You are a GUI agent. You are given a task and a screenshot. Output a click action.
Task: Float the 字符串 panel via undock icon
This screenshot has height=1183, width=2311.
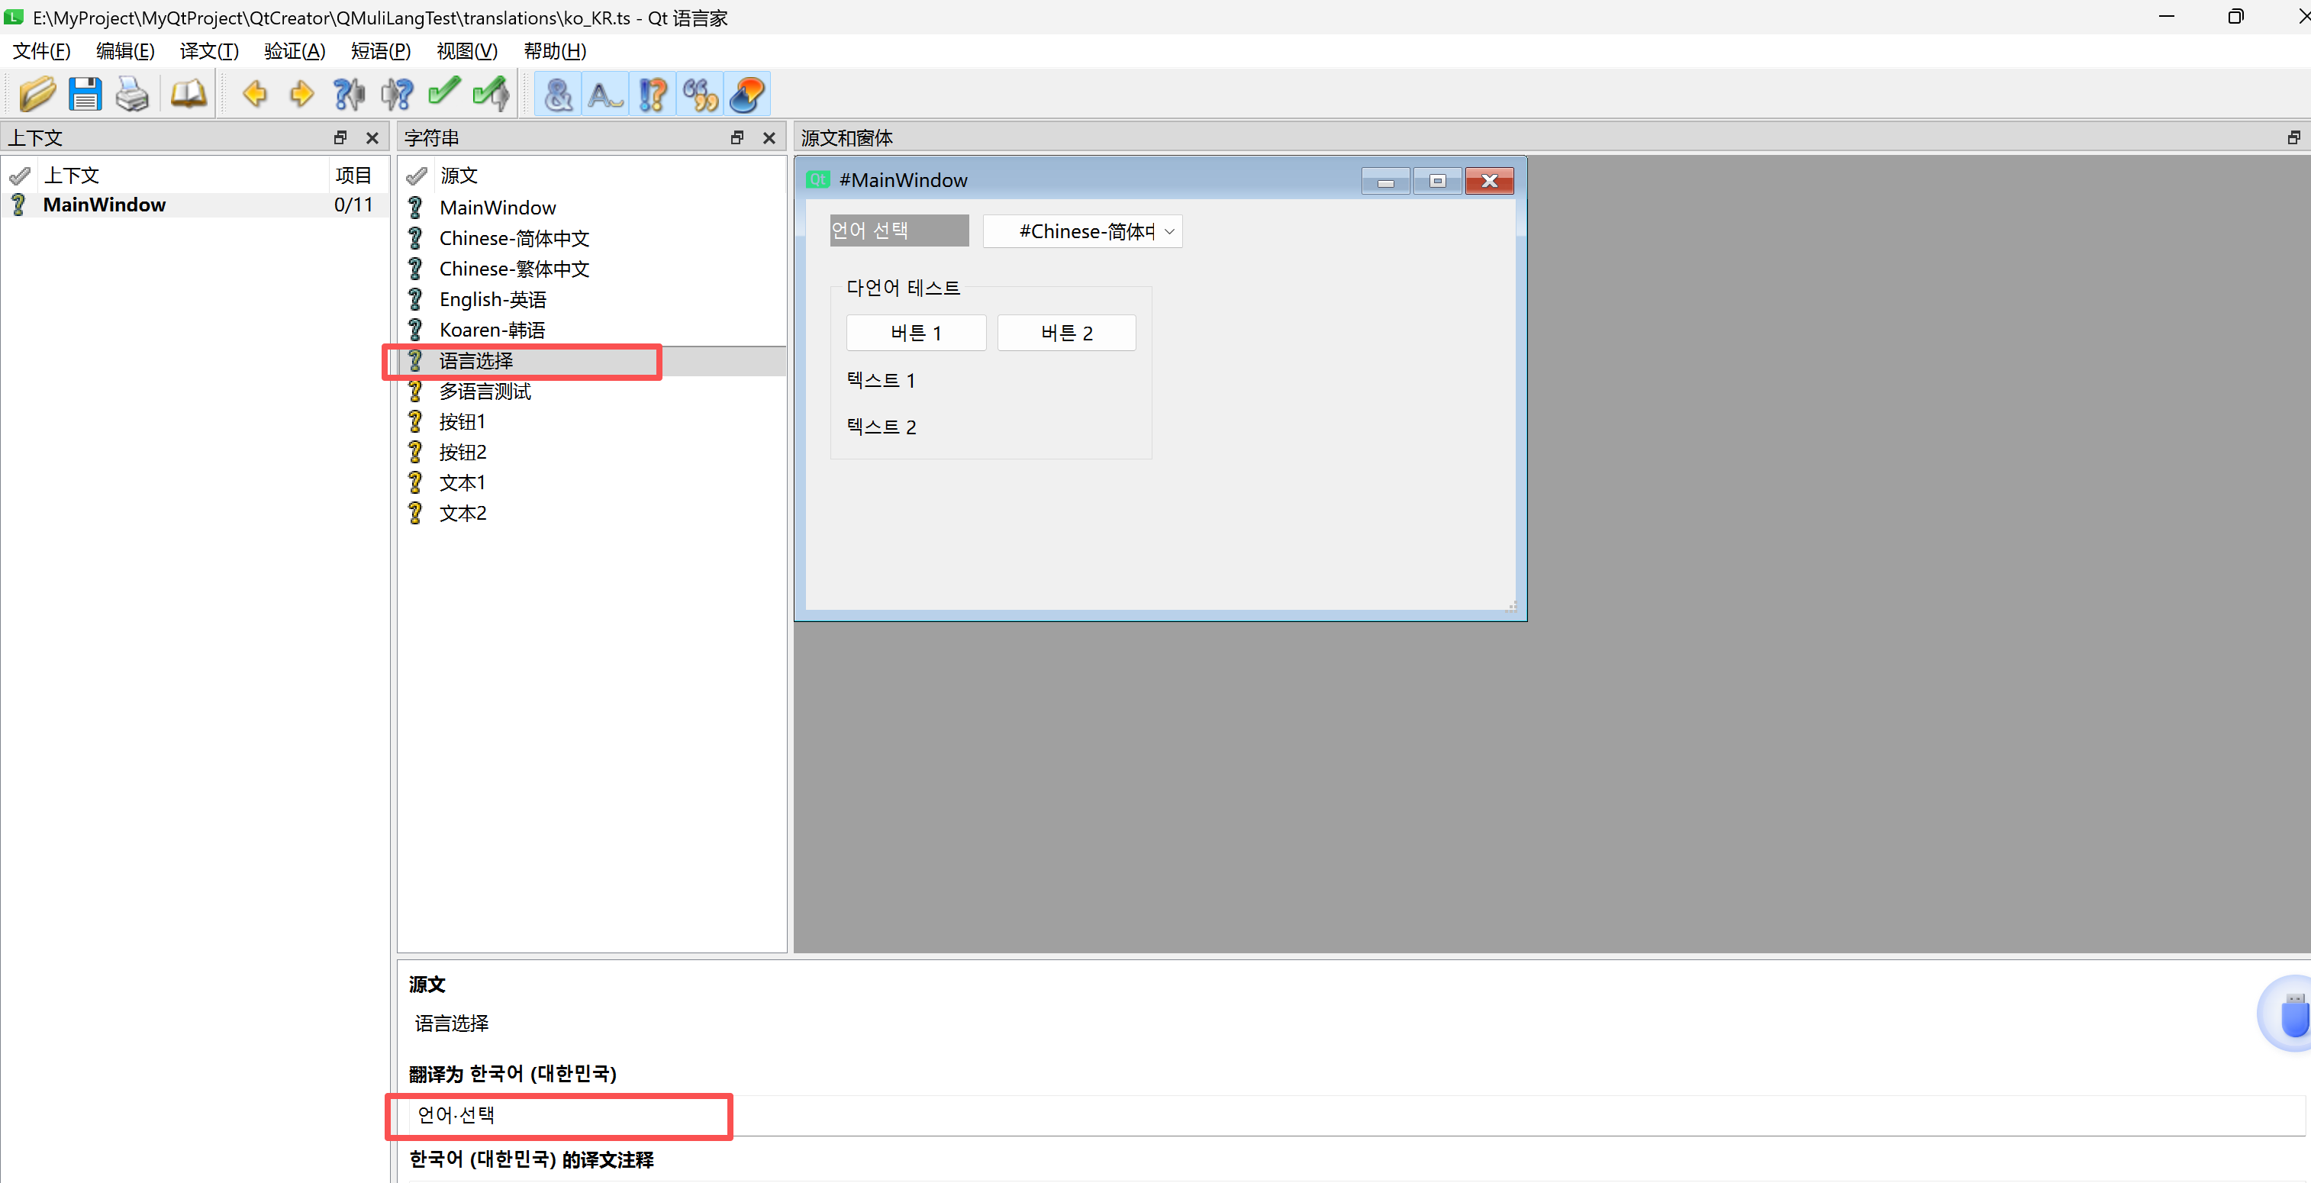pyautogui.click(x=737, y=137)
